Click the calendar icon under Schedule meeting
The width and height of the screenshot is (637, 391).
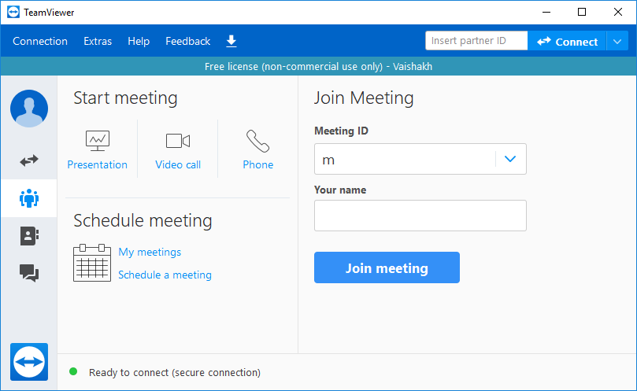point(92,263)
